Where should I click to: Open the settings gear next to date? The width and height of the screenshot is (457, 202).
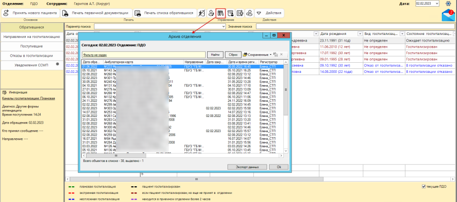tap(448, 4)
